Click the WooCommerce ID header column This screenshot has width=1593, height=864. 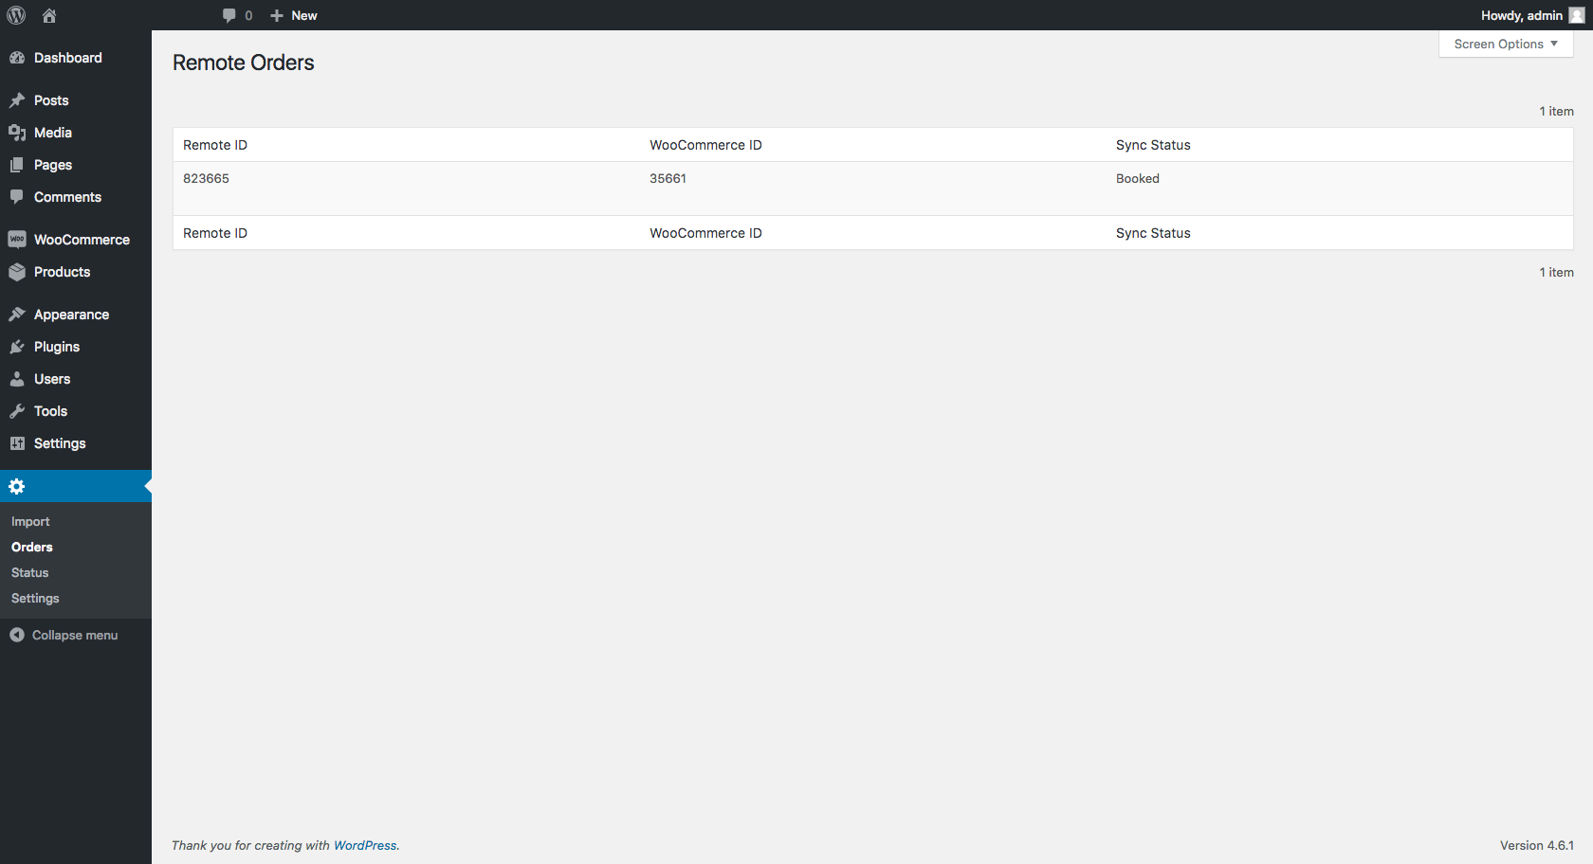705,145
